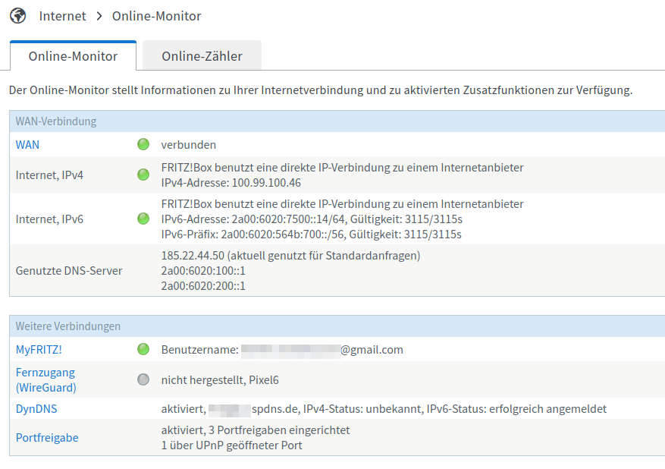Select the Online-Monitor tab
665x469 pixels.
click(x=73, y=56)
